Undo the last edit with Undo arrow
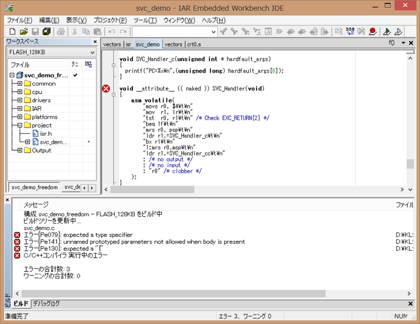 pos(112,32)
